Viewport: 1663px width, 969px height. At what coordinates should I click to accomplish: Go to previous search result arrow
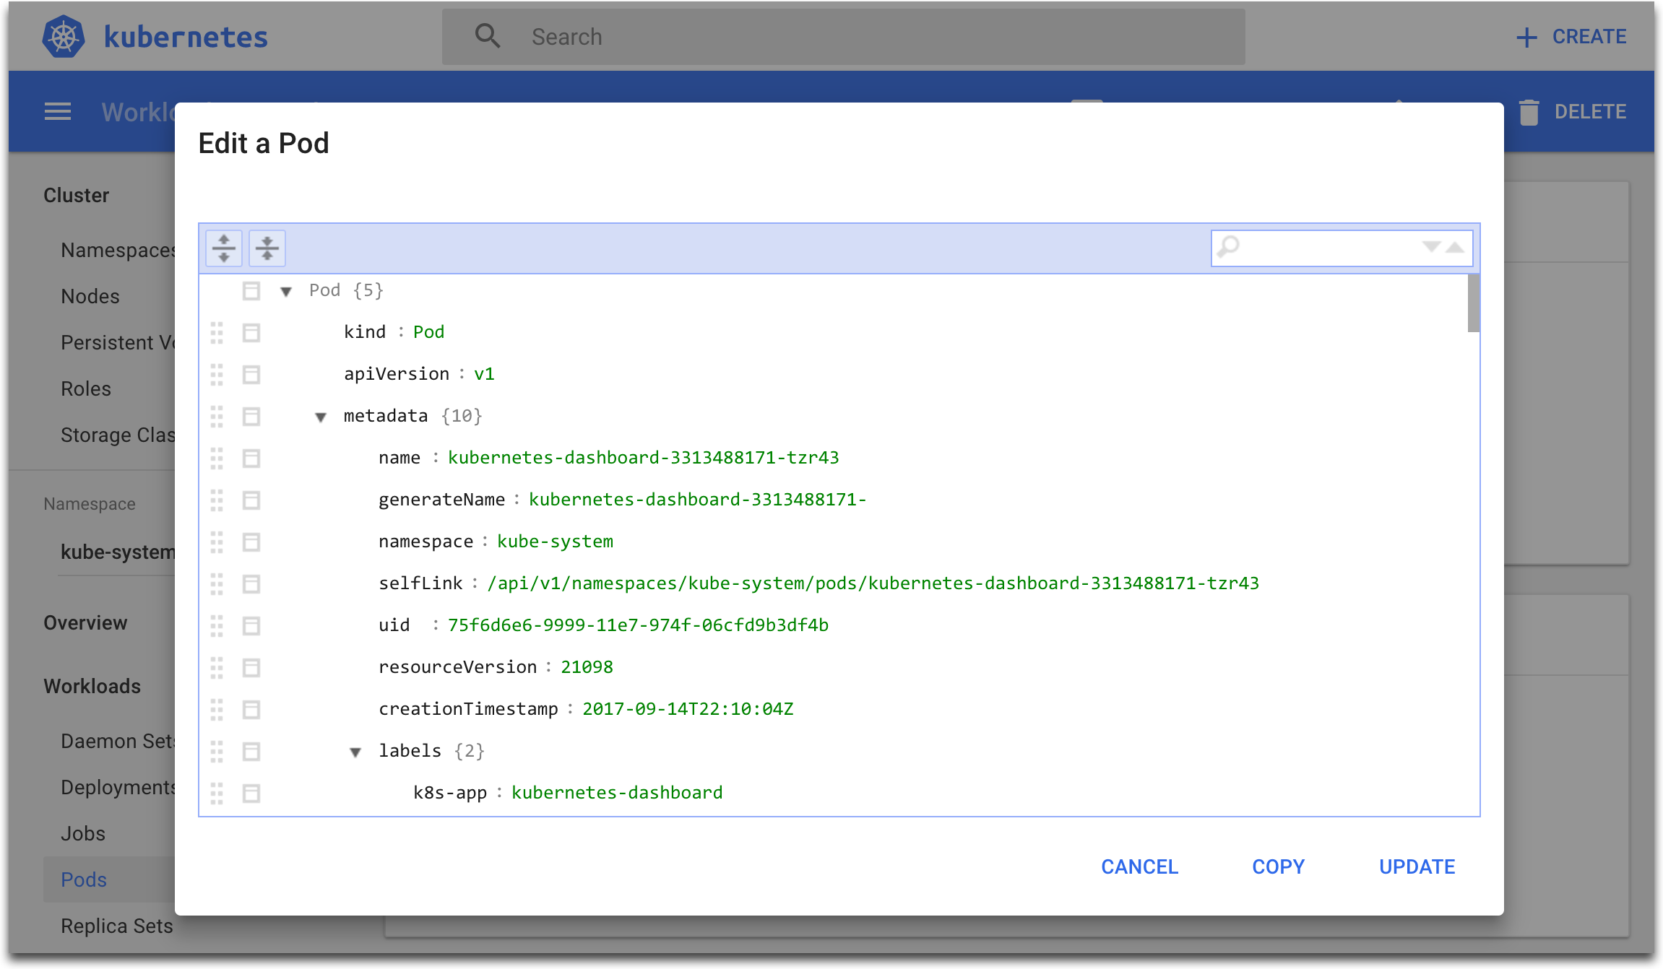tap(1455, 247)
